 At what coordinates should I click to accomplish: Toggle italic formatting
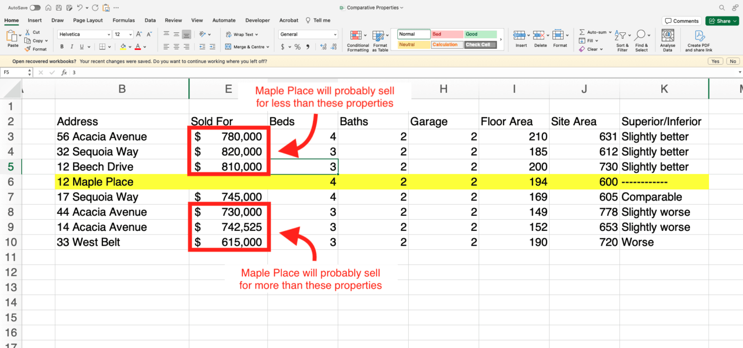[73, 47]
